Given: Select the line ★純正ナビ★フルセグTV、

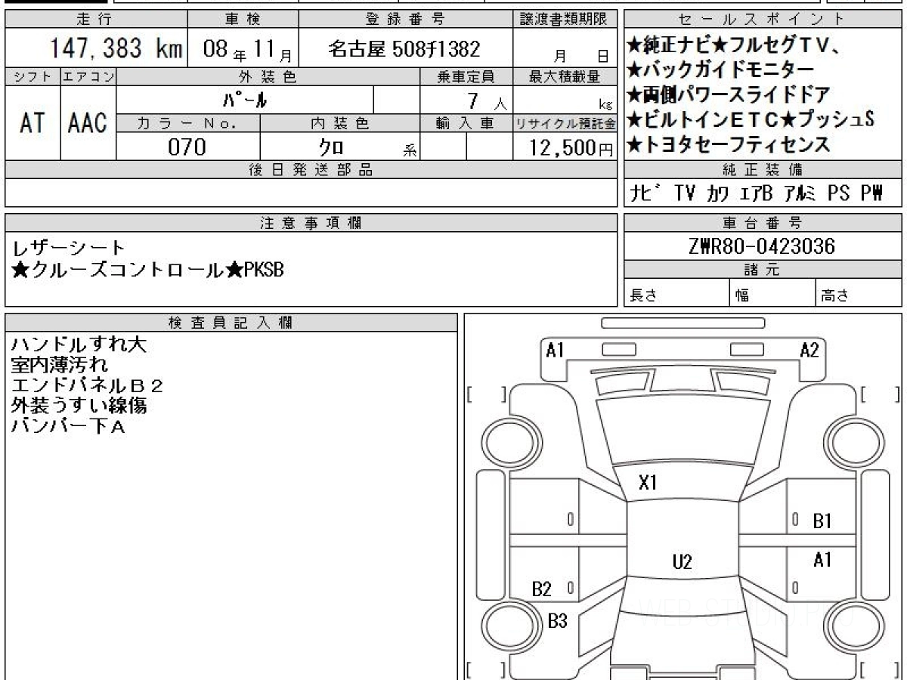Looking at the screenshot, I should tap(736, 45).
